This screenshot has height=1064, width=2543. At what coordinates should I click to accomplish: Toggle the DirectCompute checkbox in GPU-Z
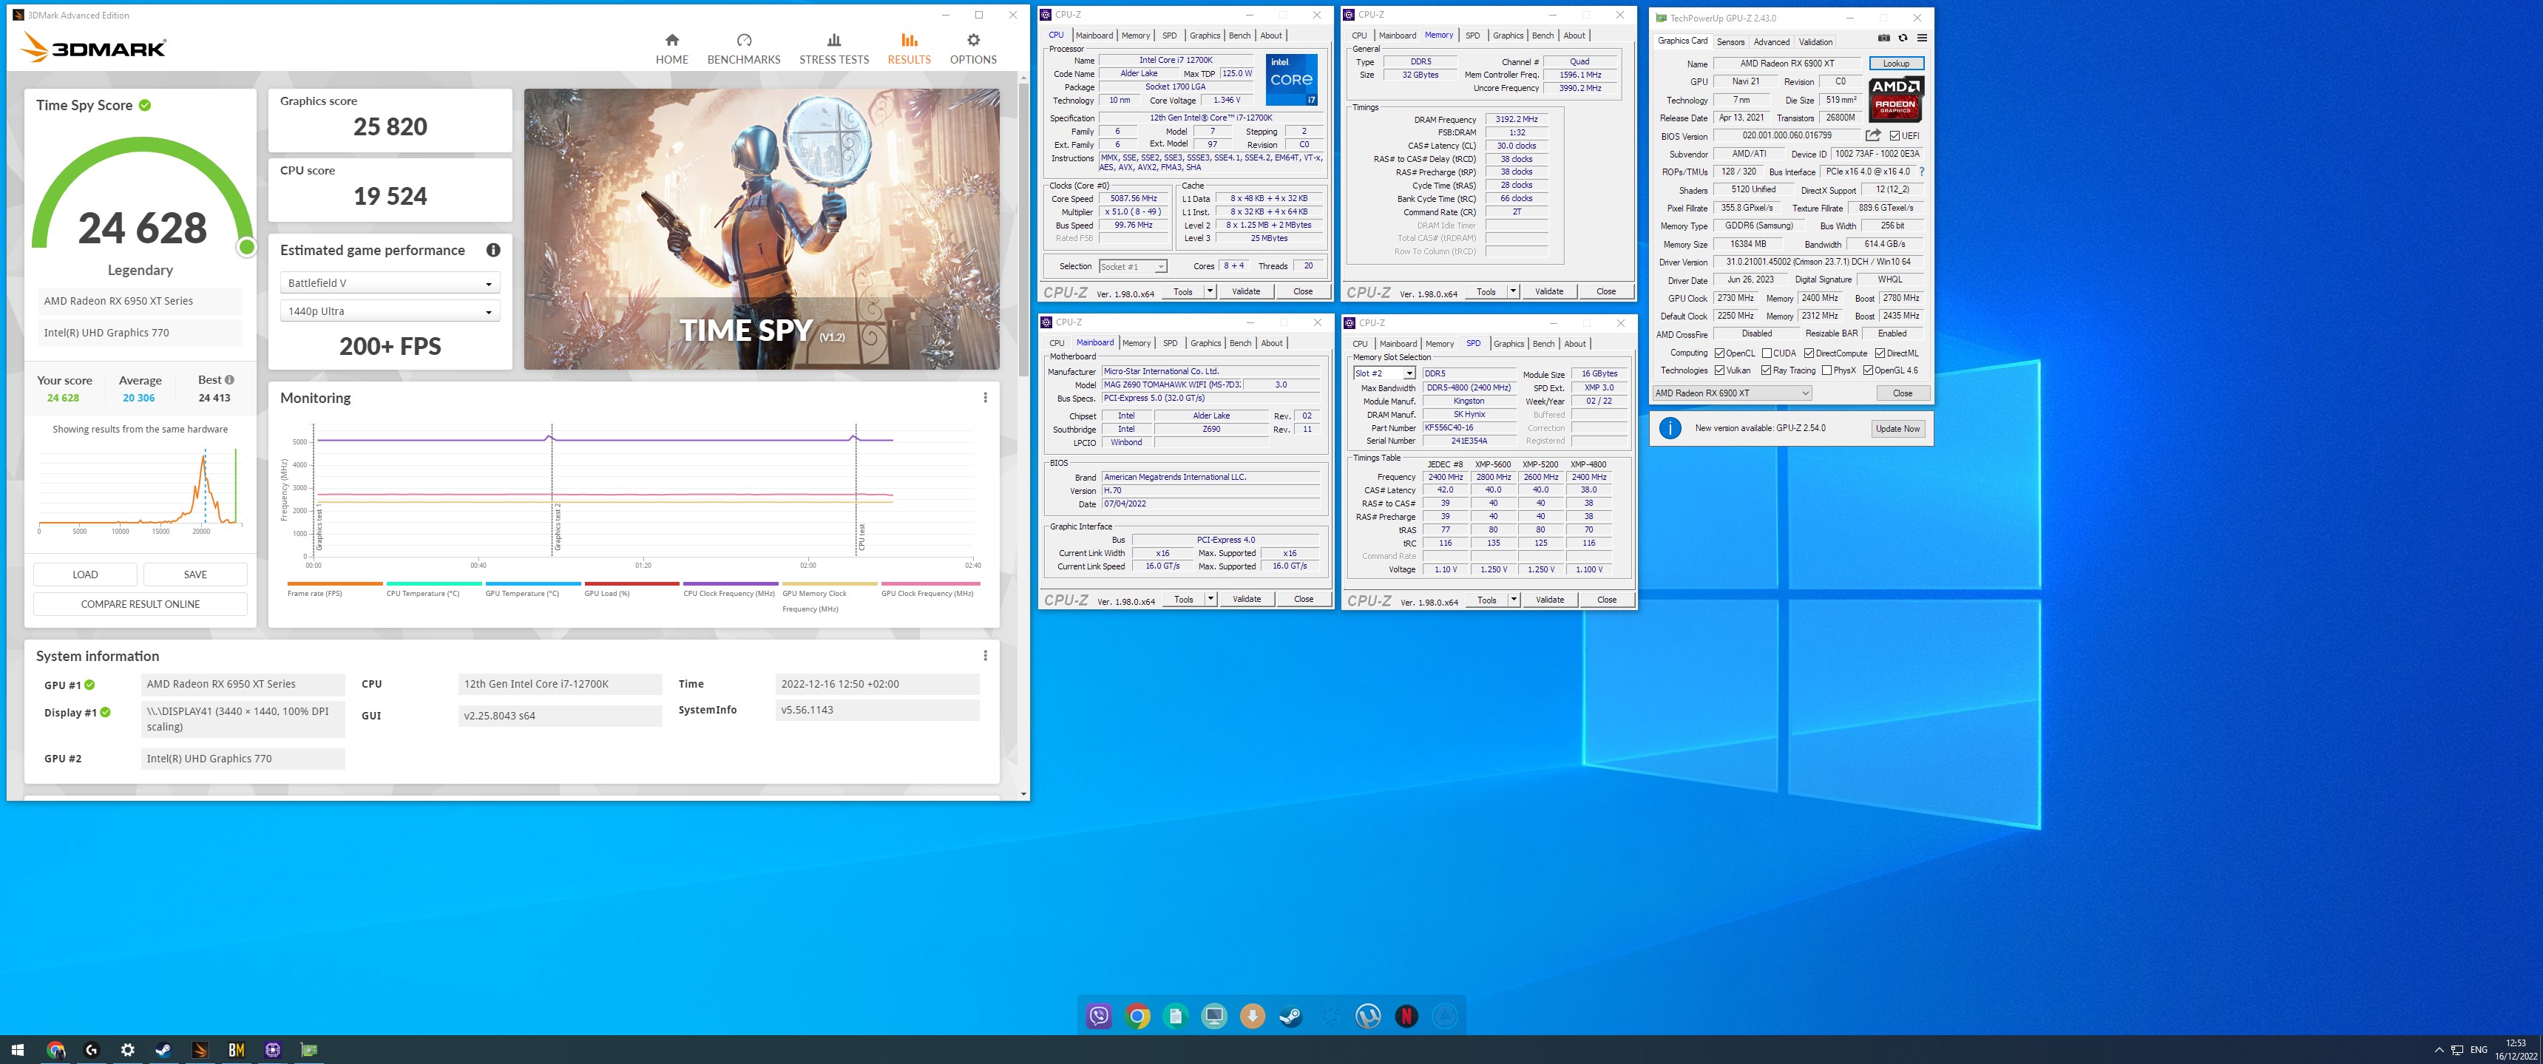[1809, 353]
